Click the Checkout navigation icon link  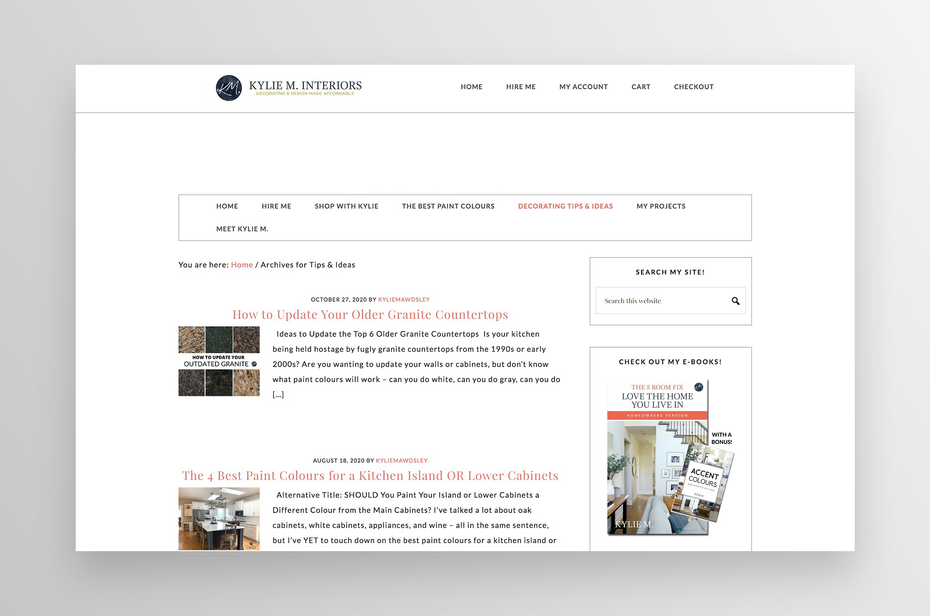(x=693, y=86)
